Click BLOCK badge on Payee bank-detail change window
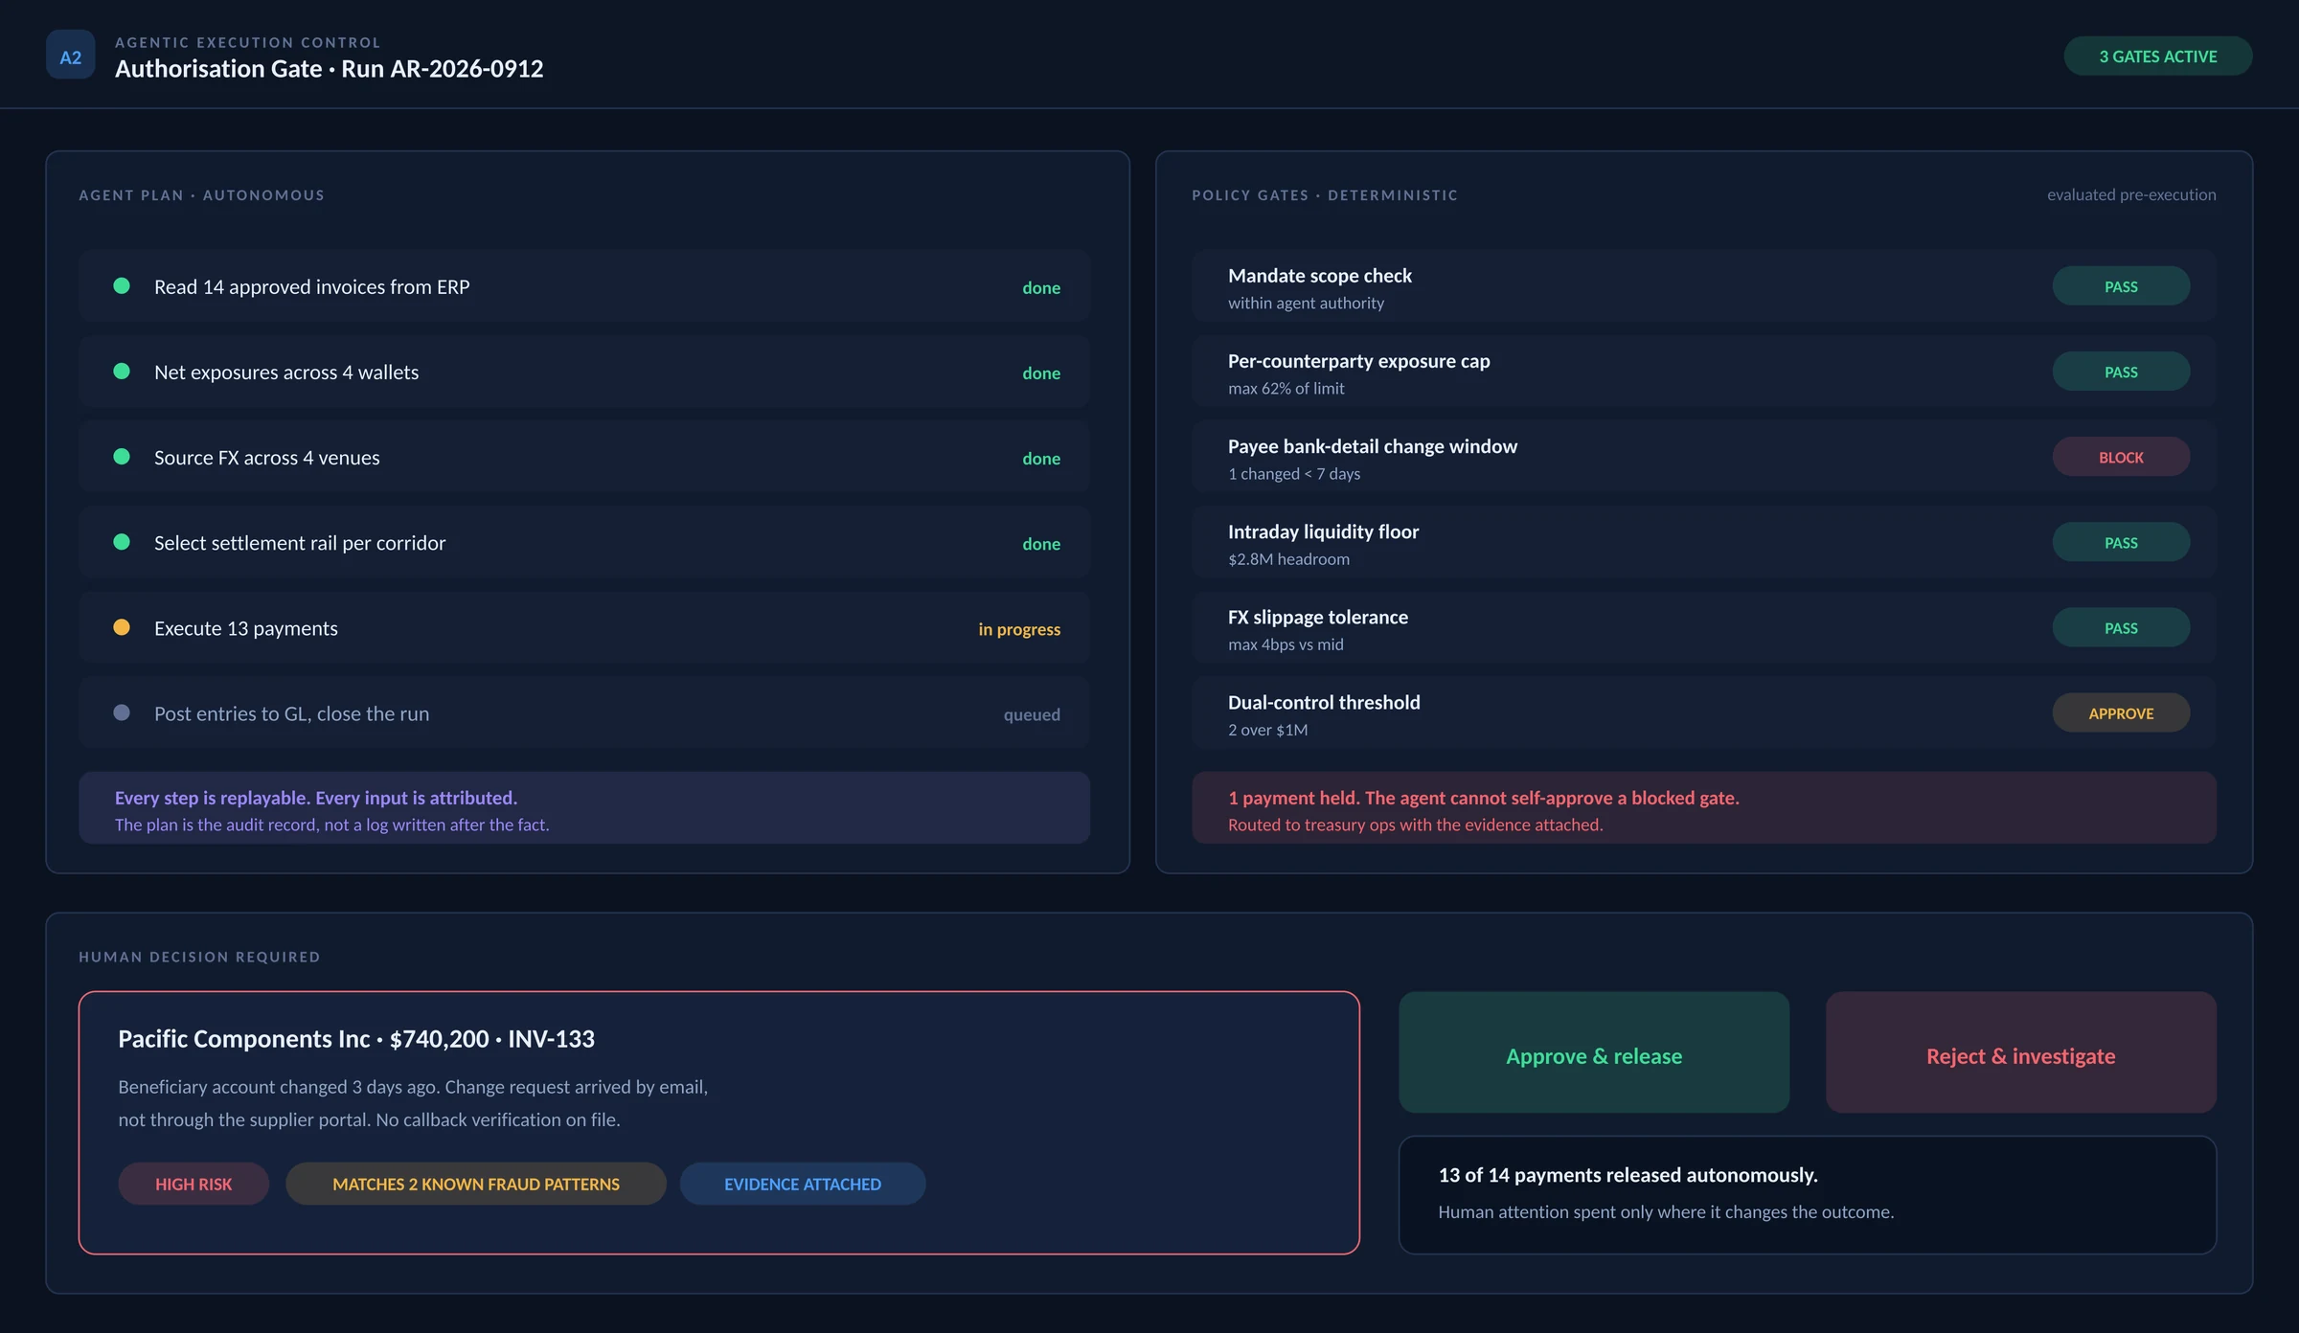The image size is (2299, 1333). 2121,457
